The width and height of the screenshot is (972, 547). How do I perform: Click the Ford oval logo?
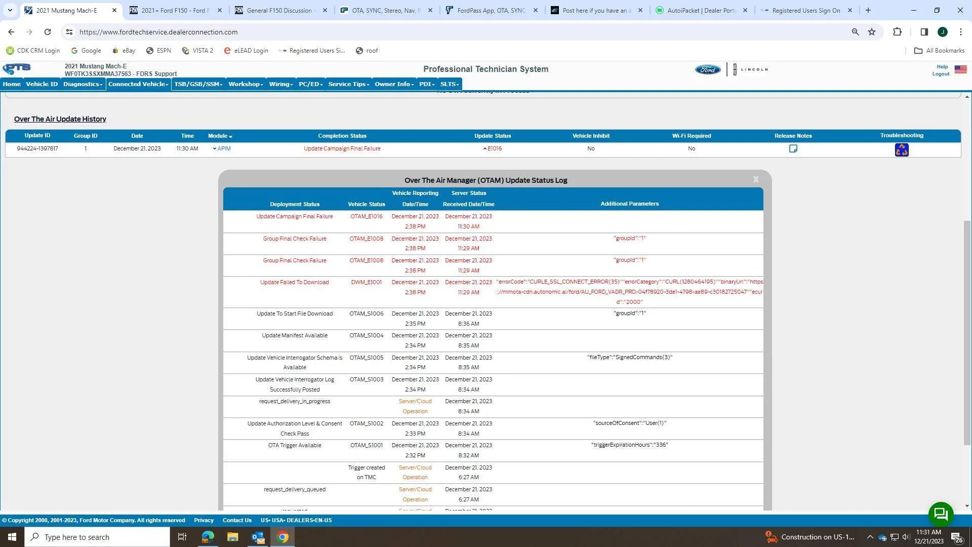coord(708,69)
